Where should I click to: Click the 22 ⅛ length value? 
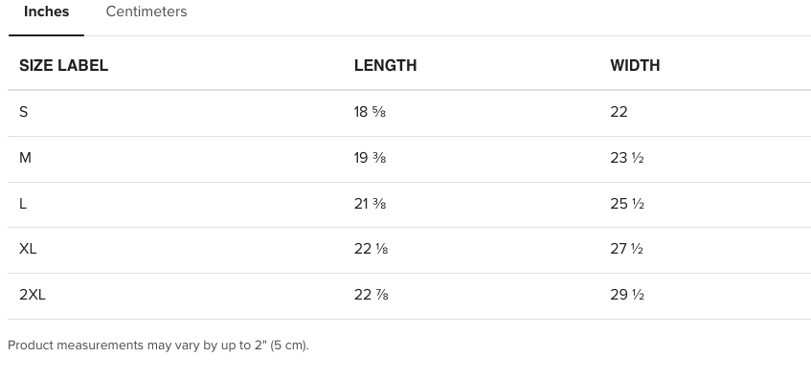371,249
